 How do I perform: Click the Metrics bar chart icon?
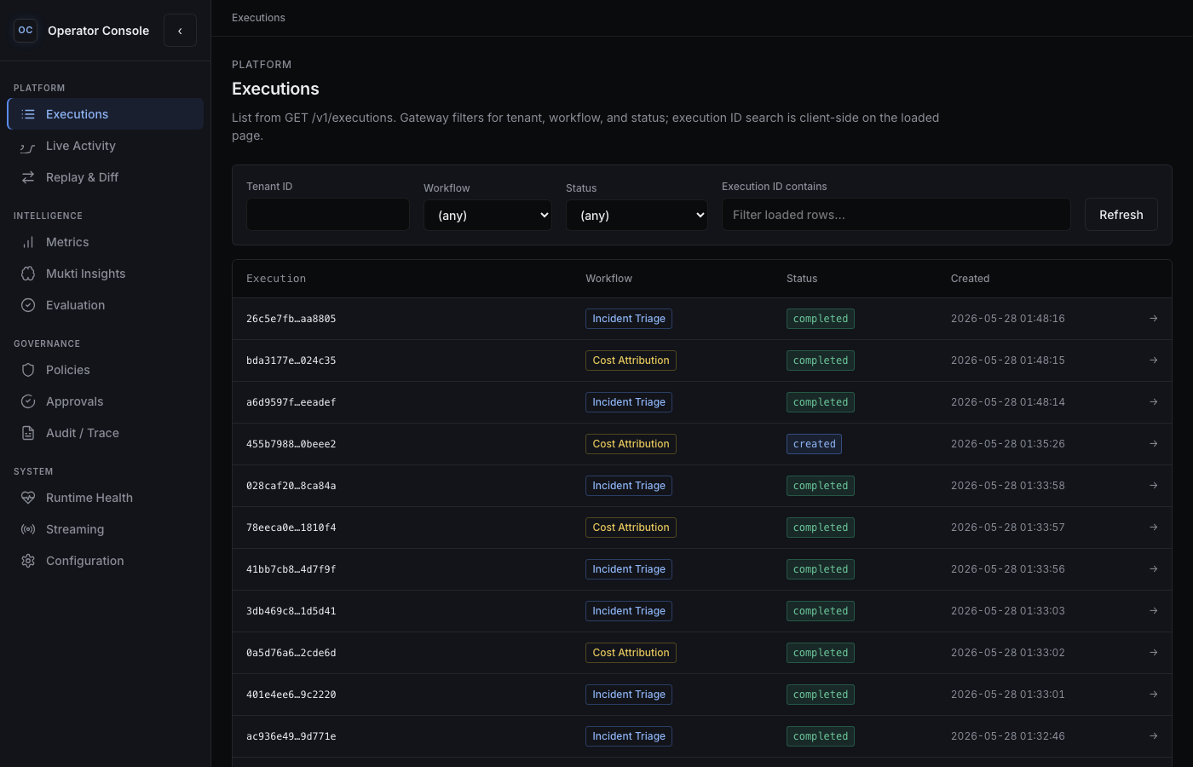28,242
